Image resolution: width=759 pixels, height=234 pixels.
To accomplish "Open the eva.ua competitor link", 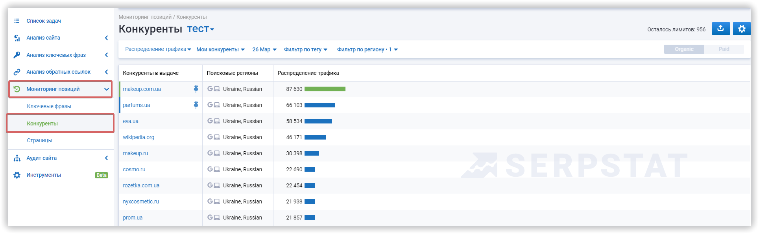I will 131,121.
